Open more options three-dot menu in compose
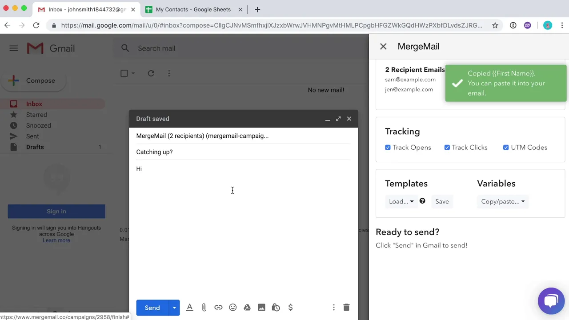 (x=334, y=308)
